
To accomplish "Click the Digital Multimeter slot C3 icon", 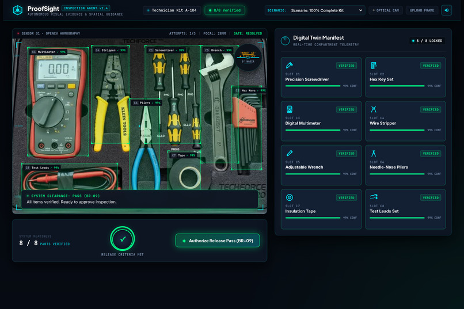I will (x=290, y=109).
